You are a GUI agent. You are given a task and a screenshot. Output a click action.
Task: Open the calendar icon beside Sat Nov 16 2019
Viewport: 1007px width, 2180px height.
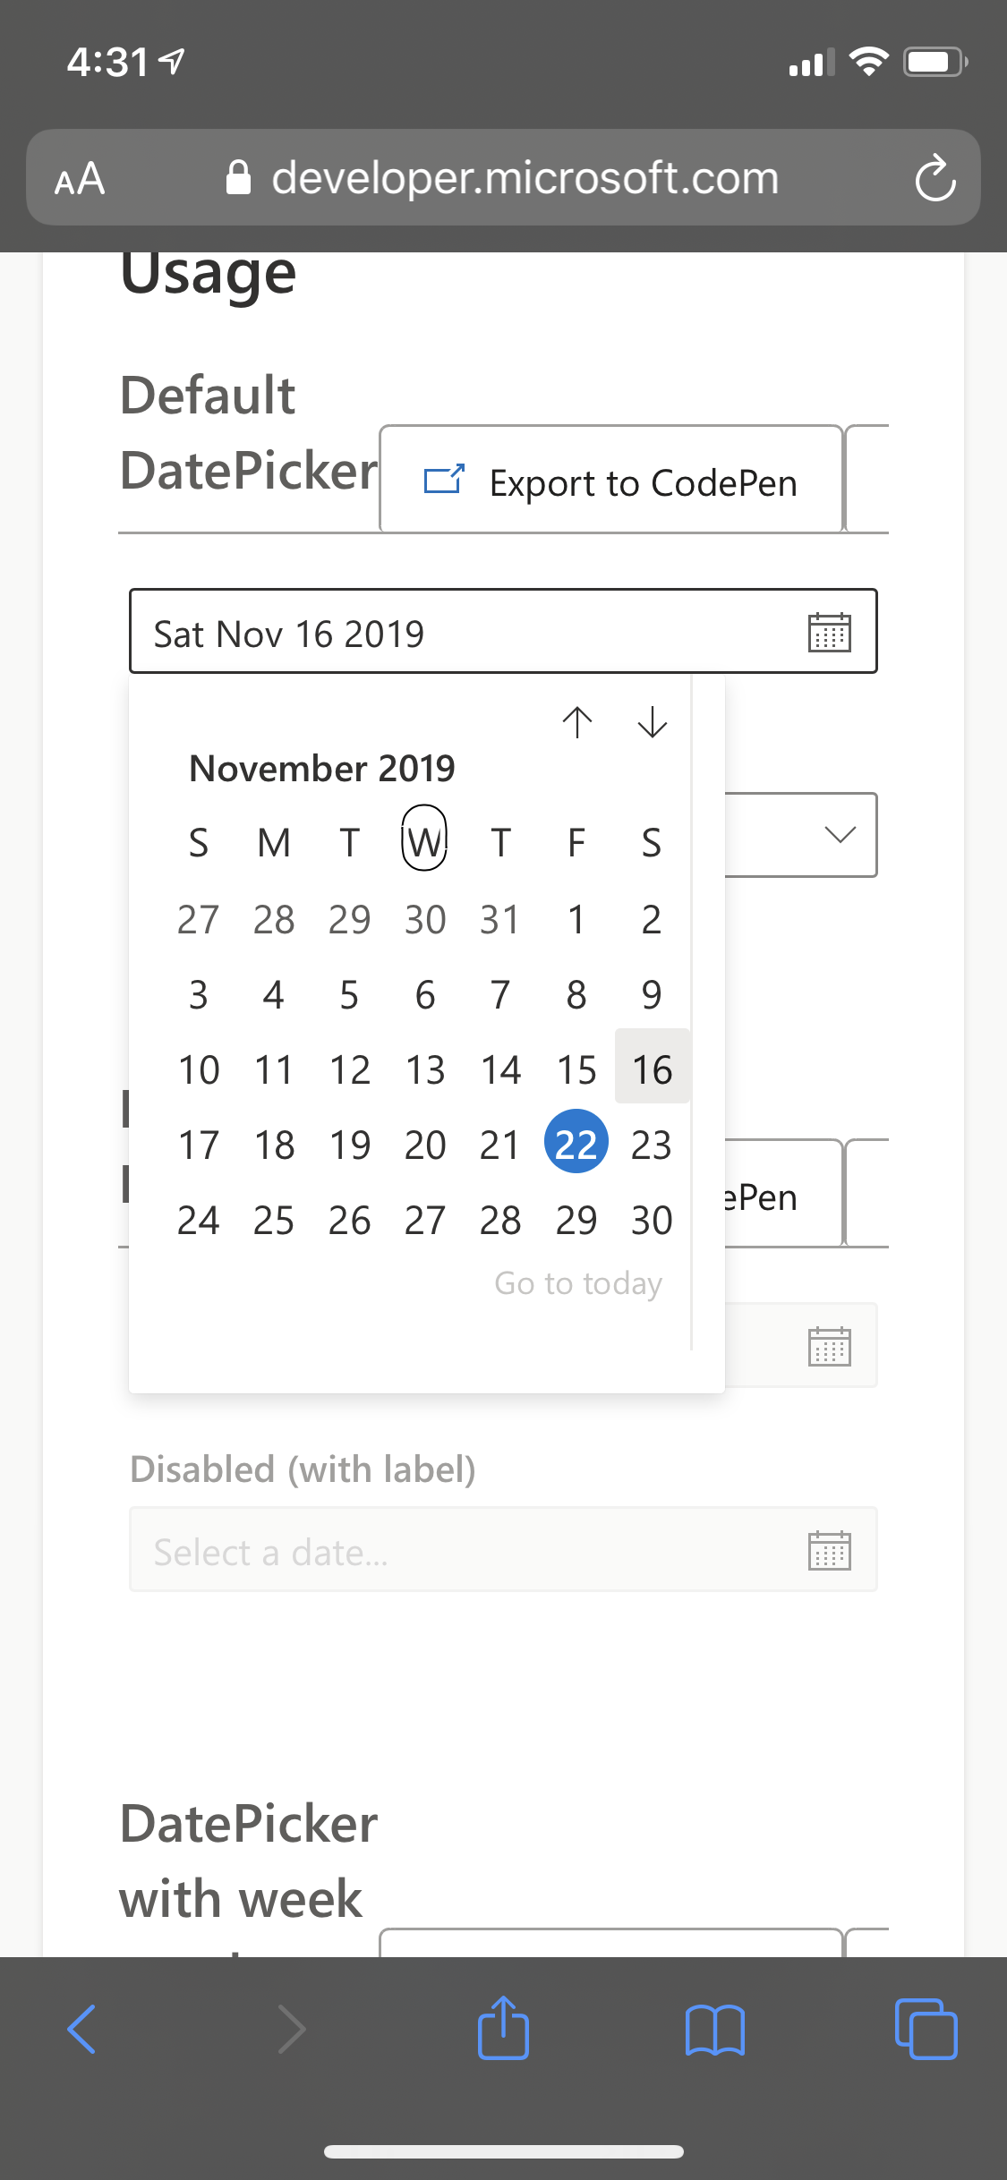click(831, 632)
